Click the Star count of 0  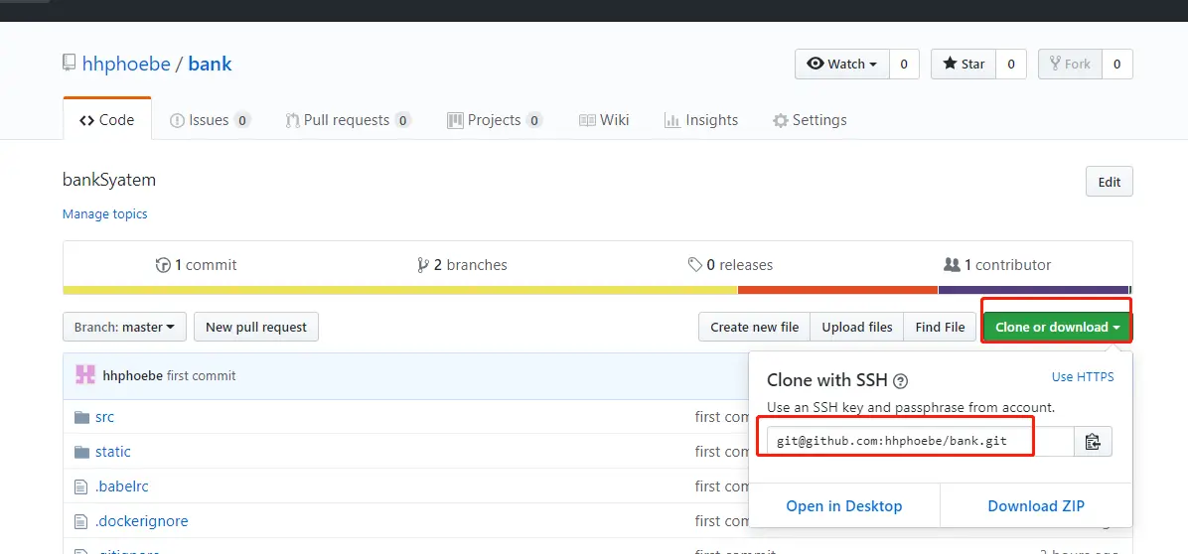coord(1011,65)
